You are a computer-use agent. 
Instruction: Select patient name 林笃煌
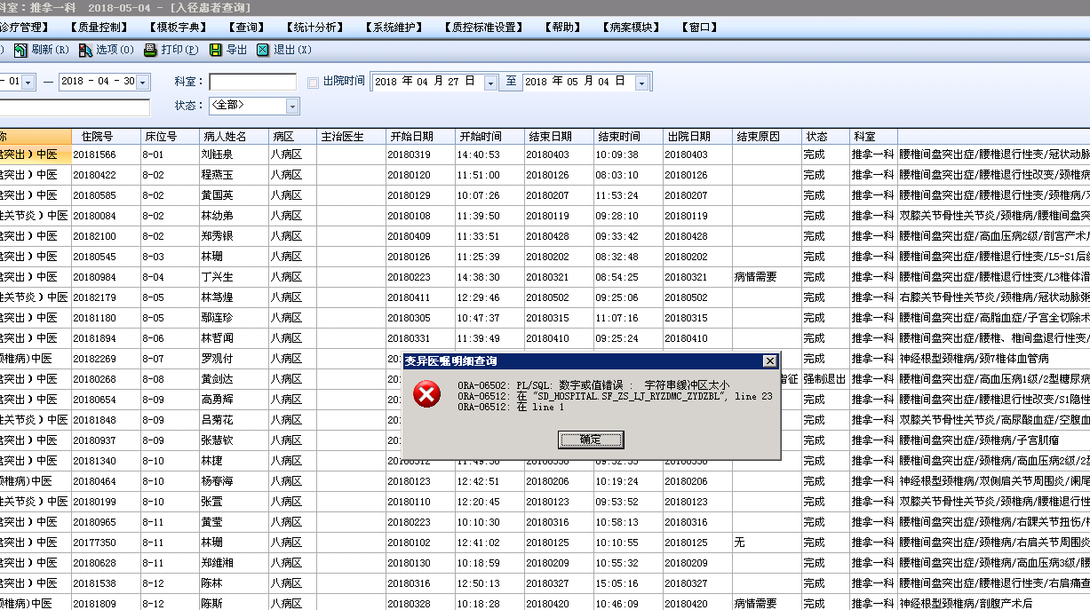coord(217,297)
